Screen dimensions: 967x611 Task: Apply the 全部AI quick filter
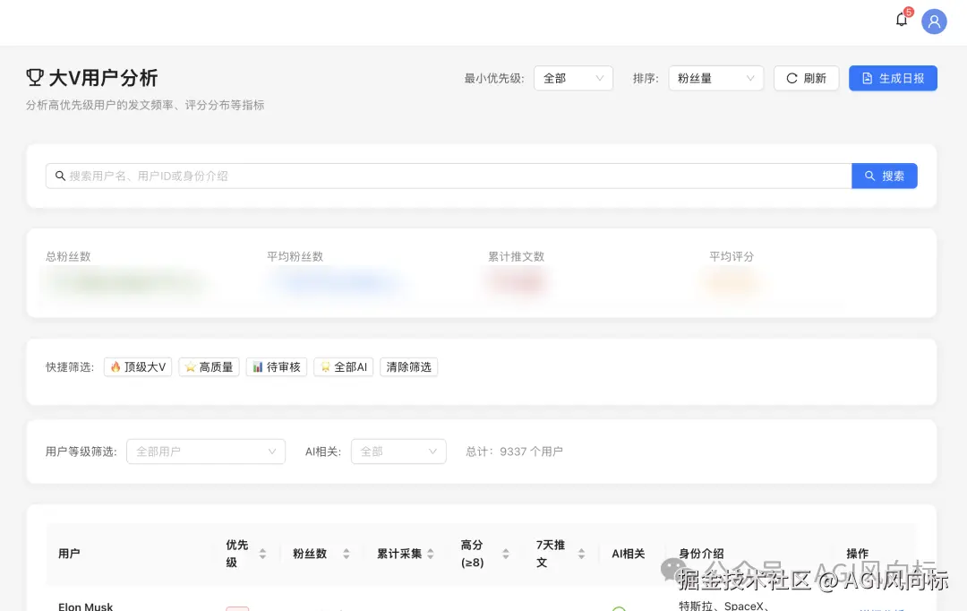point(344,367)
